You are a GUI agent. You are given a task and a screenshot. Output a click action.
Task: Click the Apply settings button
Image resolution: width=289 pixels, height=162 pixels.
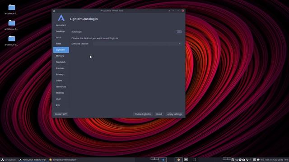(x=174, y=114)
